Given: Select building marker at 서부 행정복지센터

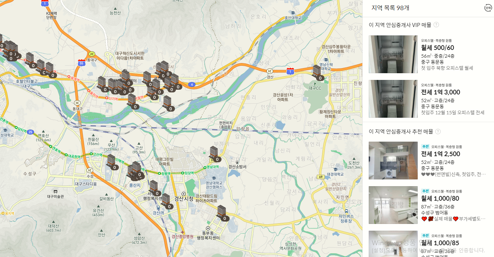Looking at the screenshot, I should tap(155, 189).
